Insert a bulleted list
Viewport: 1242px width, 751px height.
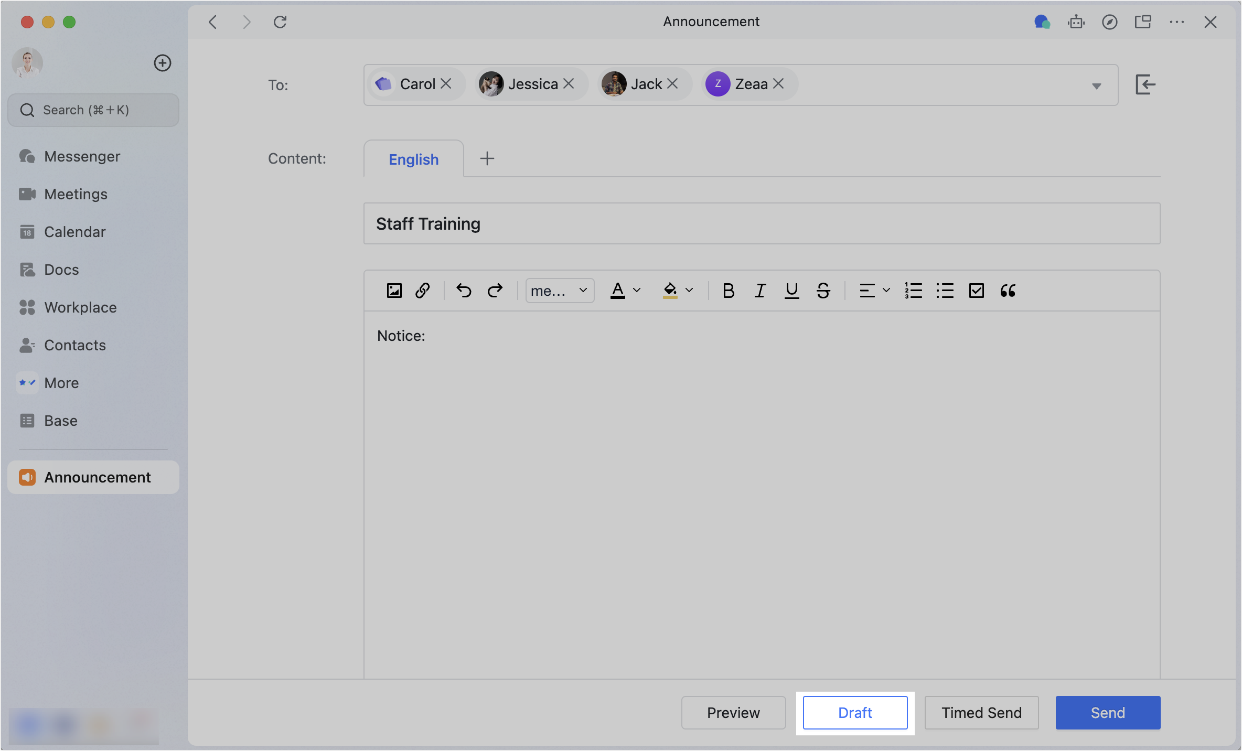[945, 291]
